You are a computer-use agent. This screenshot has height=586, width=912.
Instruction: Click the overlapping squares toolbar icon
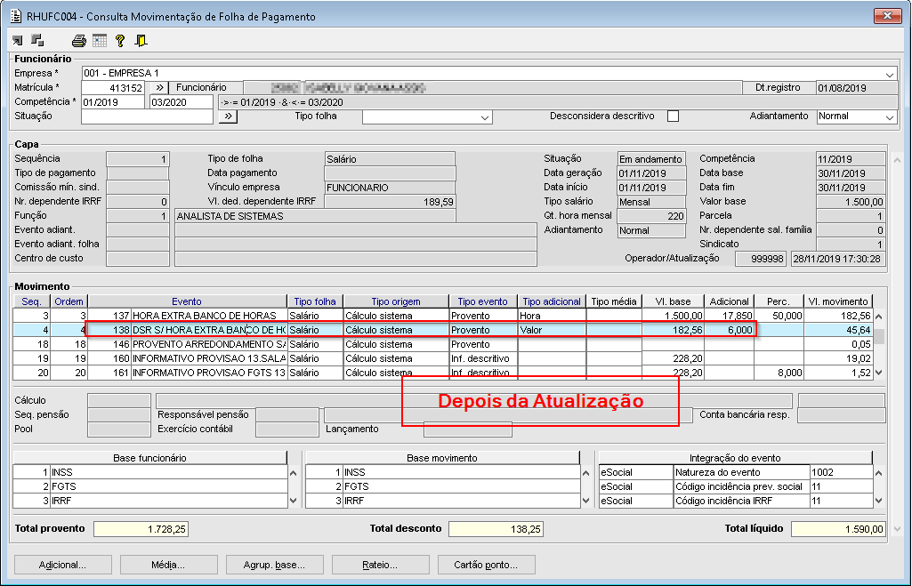(37, 40)
